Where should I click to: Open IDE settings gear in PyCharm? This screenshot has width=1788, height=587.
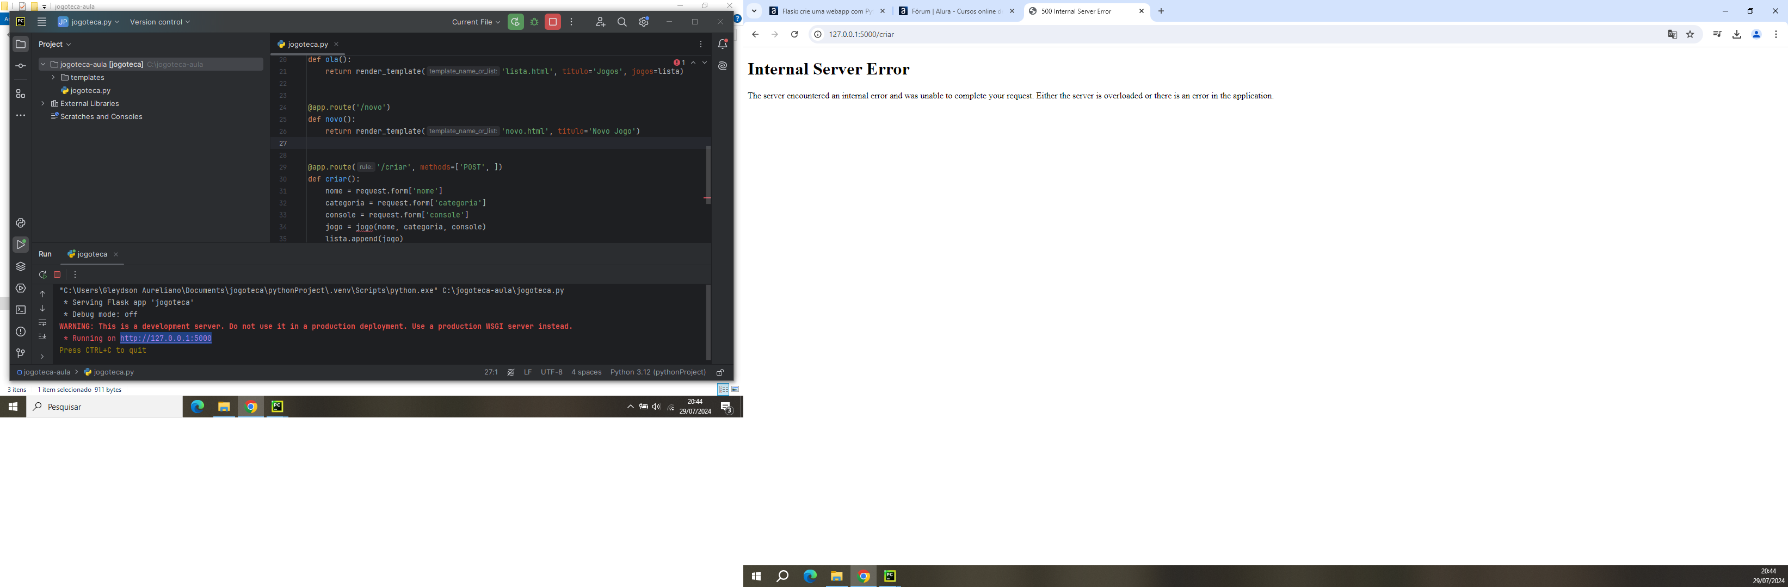click(x=644, y=22)
